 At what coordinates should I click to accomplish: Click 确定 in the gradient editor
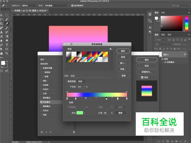coord(123,51)
